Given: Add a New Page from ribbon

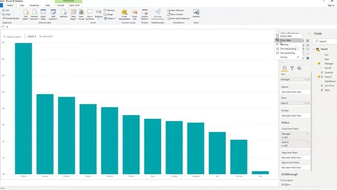Looking at the screenshot, I should click(73, 15).
